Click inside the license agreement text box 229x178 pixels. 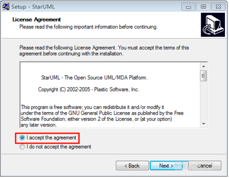[x=110, y=95]
